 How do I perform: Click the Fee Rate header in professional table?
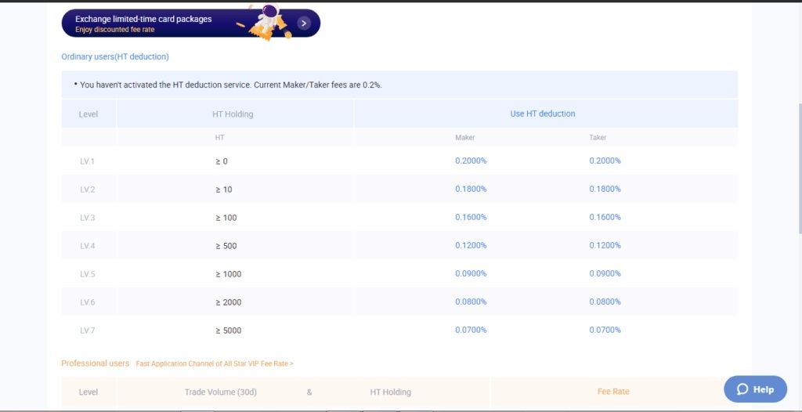point(613,392)
